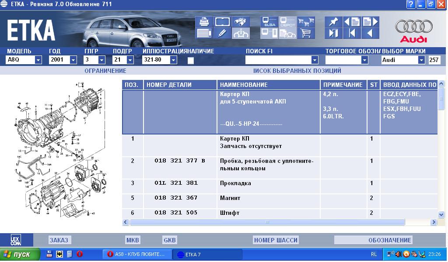Viewport: 448px width, 262px height.
Task: Go to the next page icon
Action: tap(370, 21)
